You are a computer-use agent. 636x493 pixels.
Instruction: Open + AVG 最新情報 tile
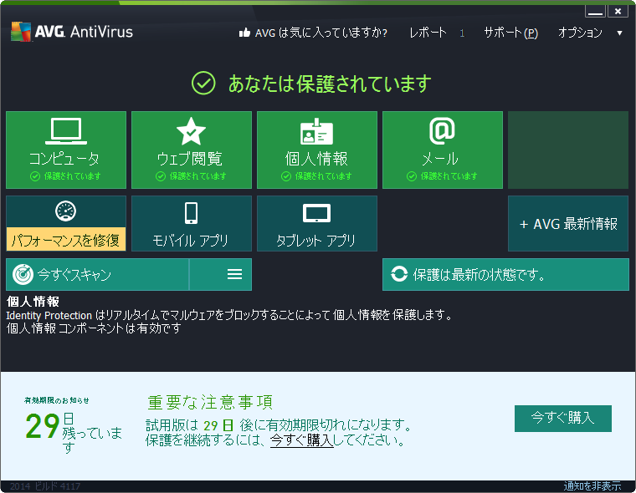click(x=568, y=224)
